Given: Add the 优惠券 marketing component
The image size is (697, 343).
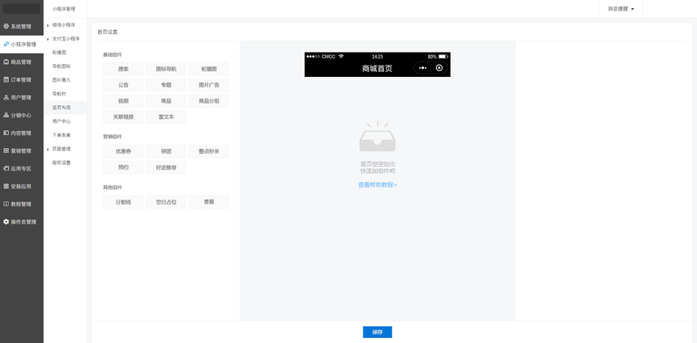Looking at the screenshot, I should pos(123,151).
